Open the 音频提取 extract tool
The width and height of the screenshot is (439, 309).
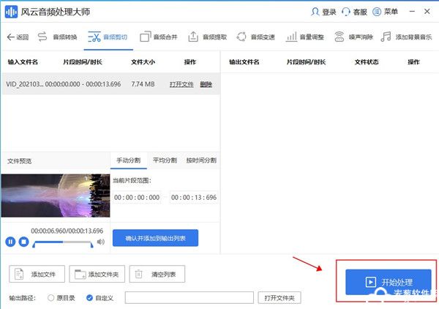coord(207,37)
